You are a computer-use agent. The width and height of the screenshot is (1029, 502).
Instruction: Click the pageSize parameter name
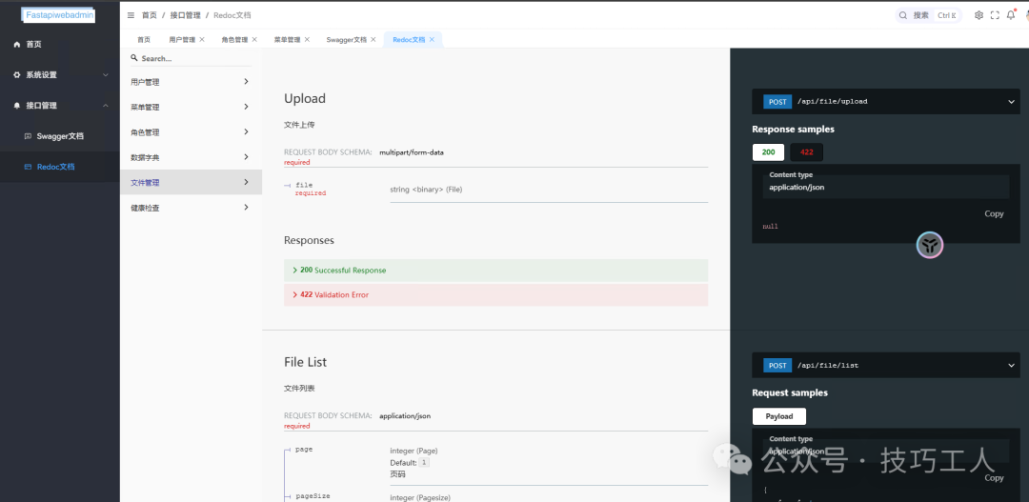click(x=313, y=496)
